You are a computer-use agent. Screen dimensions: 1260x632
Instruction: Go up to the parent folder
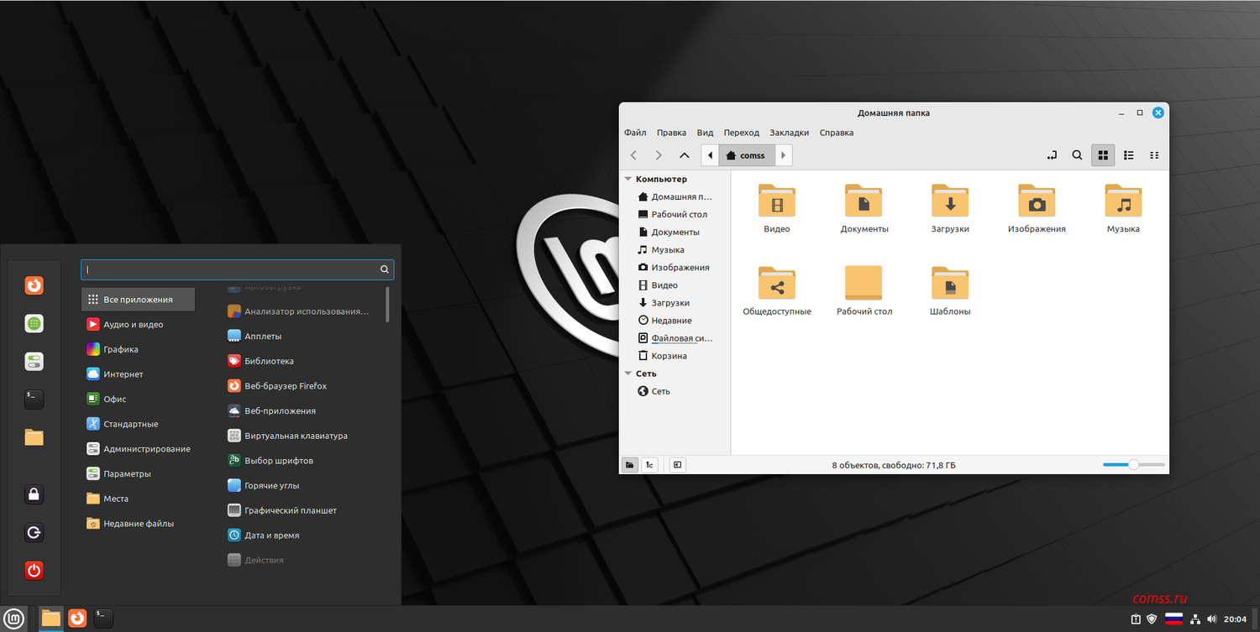point(685,155)
